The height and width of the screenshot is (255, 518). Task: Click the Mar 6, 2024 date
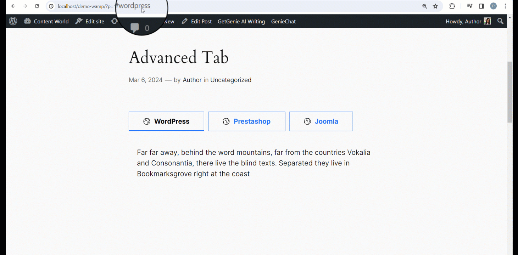[146, 80]
